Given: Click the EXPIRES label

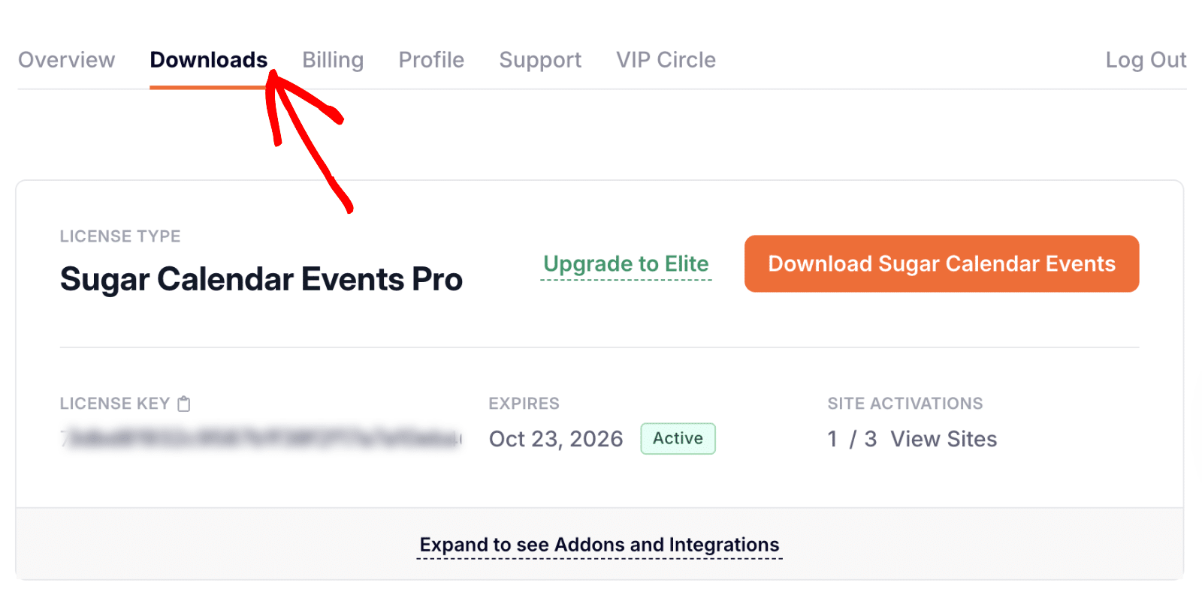Looking at the screenshot, I should tap(524, 404).
